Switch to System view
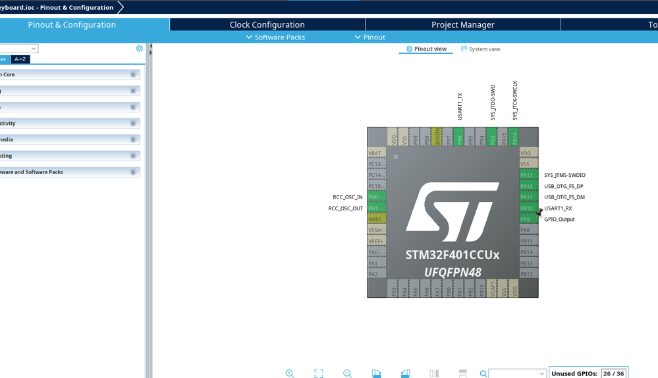 [480, 49]
